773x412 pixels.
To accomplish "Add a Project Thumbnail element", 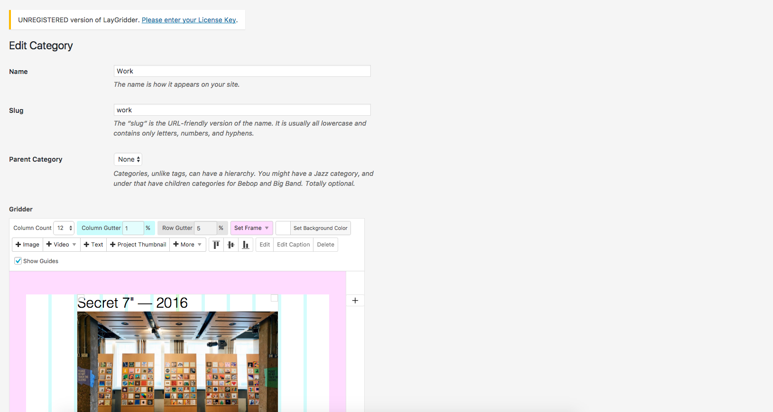I will 138,245.
